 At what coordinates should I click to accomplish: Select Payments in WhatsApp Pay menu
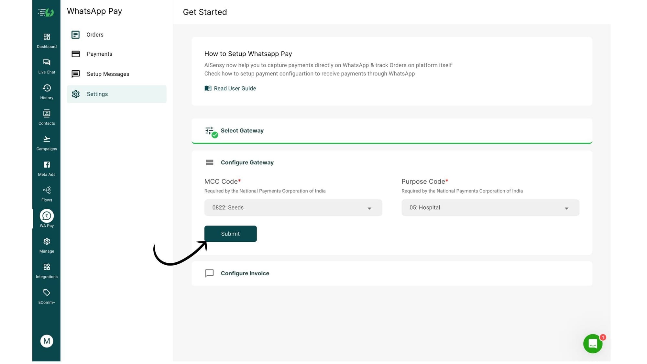coord(99,54)
